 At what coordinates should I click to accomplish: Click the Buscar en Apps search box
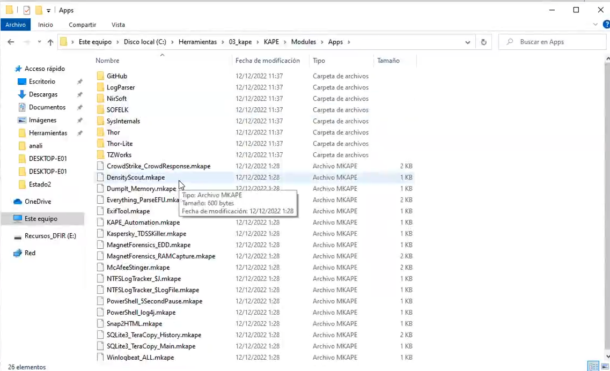point(552,42)
